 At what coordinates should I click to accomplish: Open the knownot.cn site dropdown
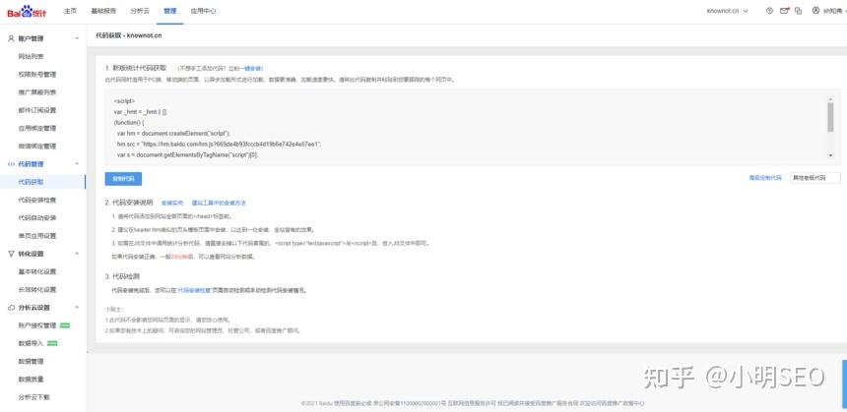(727, 11)
